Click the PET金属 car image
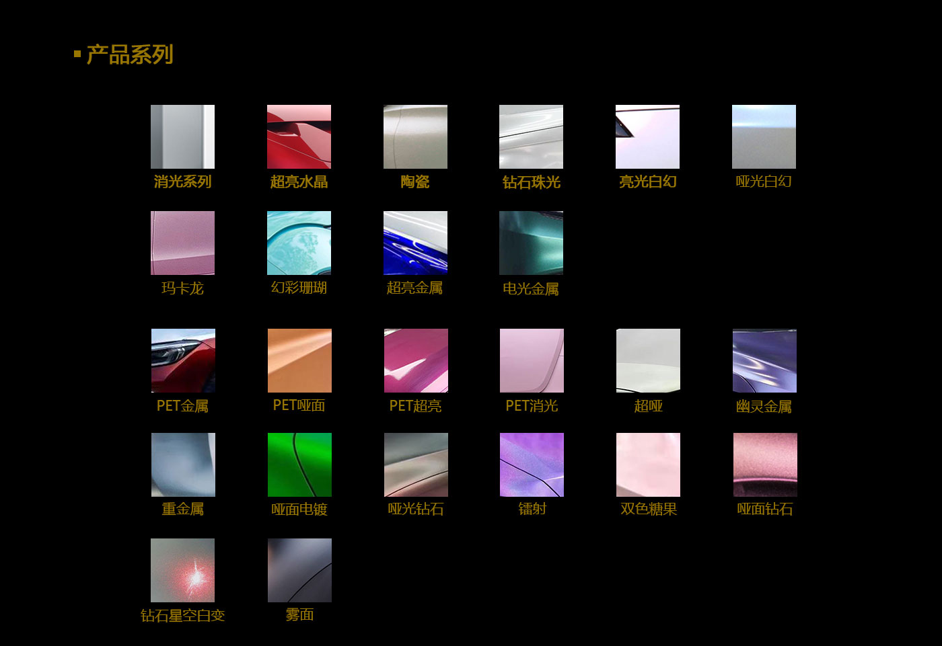 pyautogui.click(x=183, y=360)
